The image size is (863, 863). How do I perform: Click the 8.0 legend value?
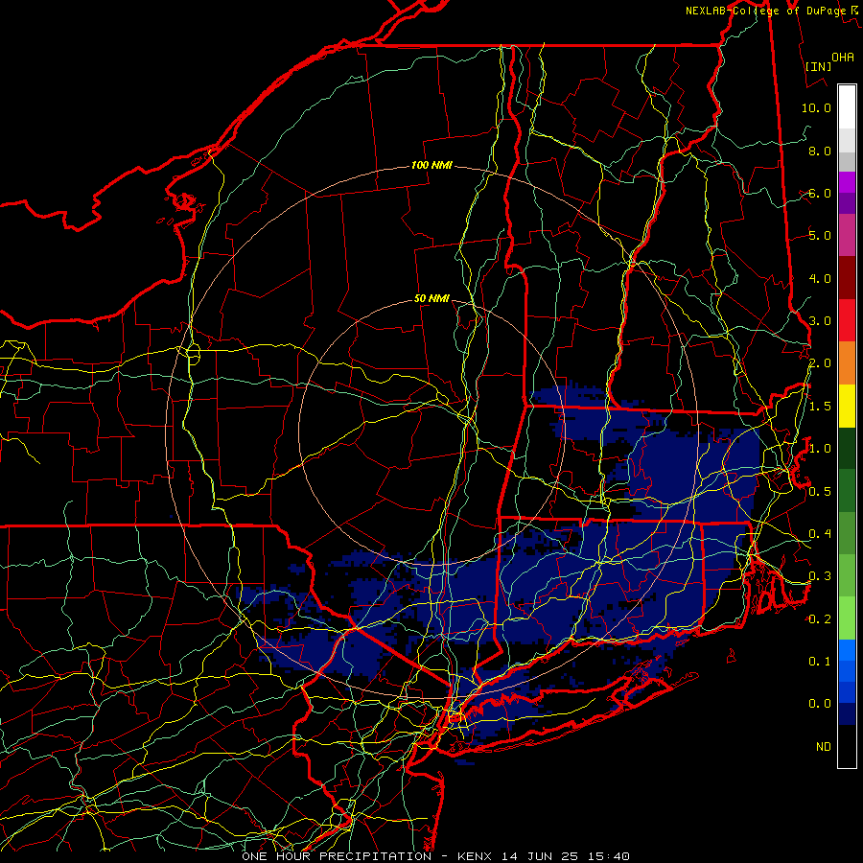pos(820,151)
